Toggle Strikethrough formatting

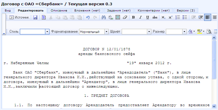155,17
